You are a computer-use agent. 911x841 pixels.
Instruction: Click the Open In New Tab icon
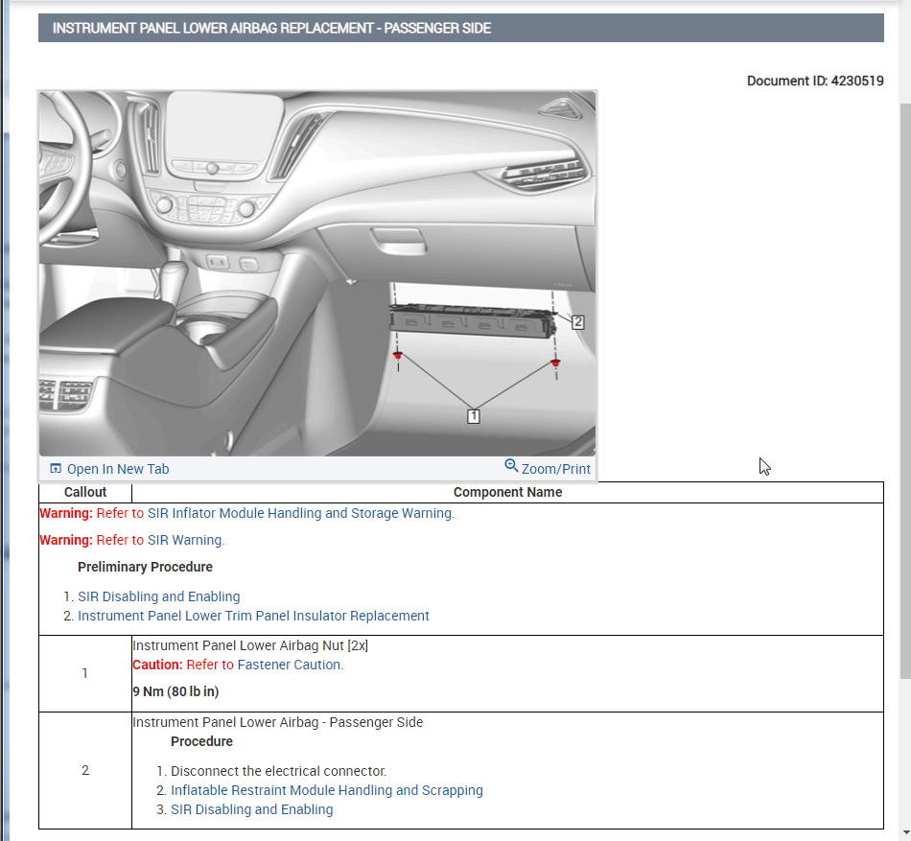click(x=56, y=468)
